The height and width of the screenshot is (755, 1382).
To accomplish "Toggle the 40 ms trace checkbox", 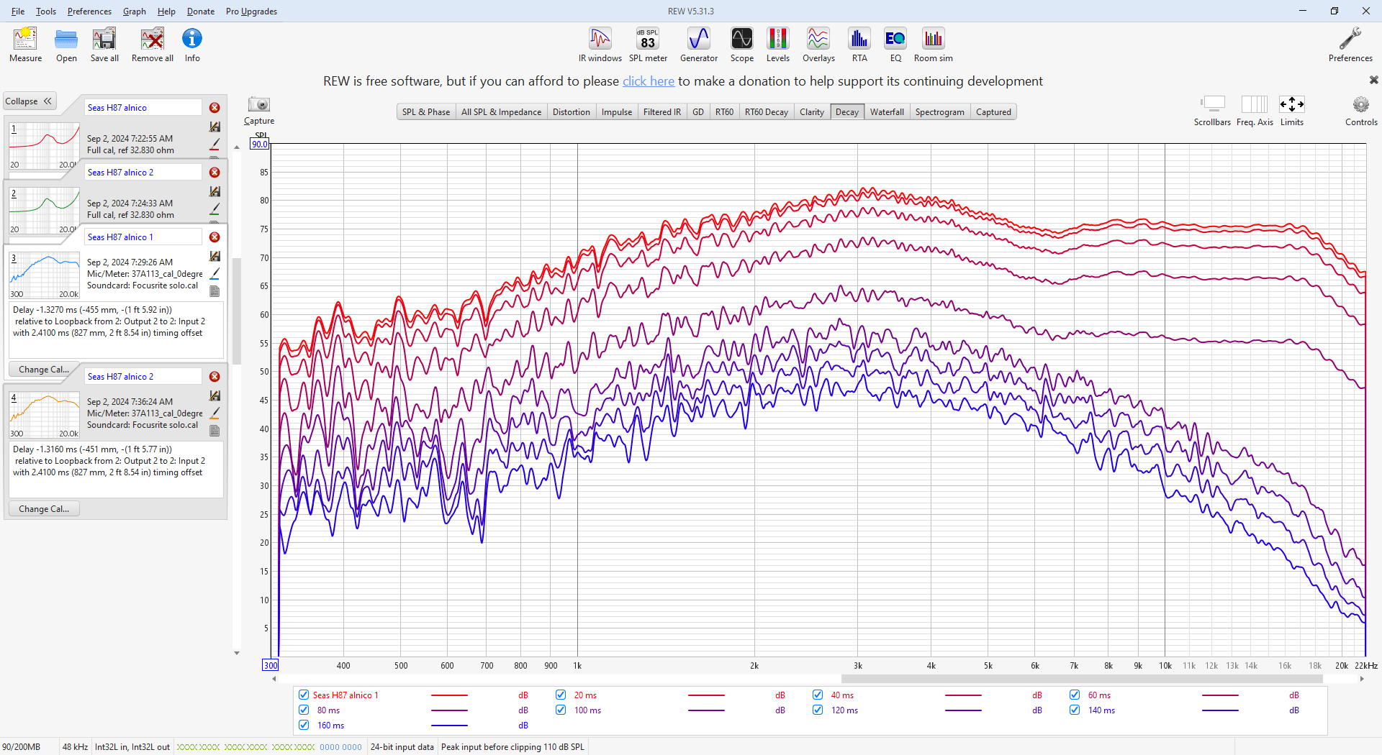I will [x=818, y=695].
